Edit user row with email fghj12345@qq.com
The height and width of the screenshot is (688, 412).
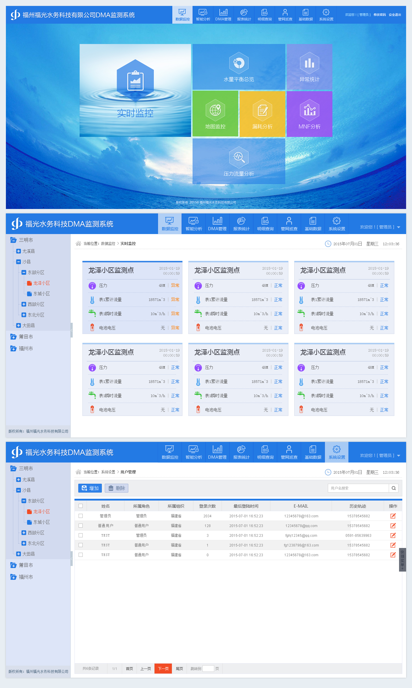click(393, 535)
